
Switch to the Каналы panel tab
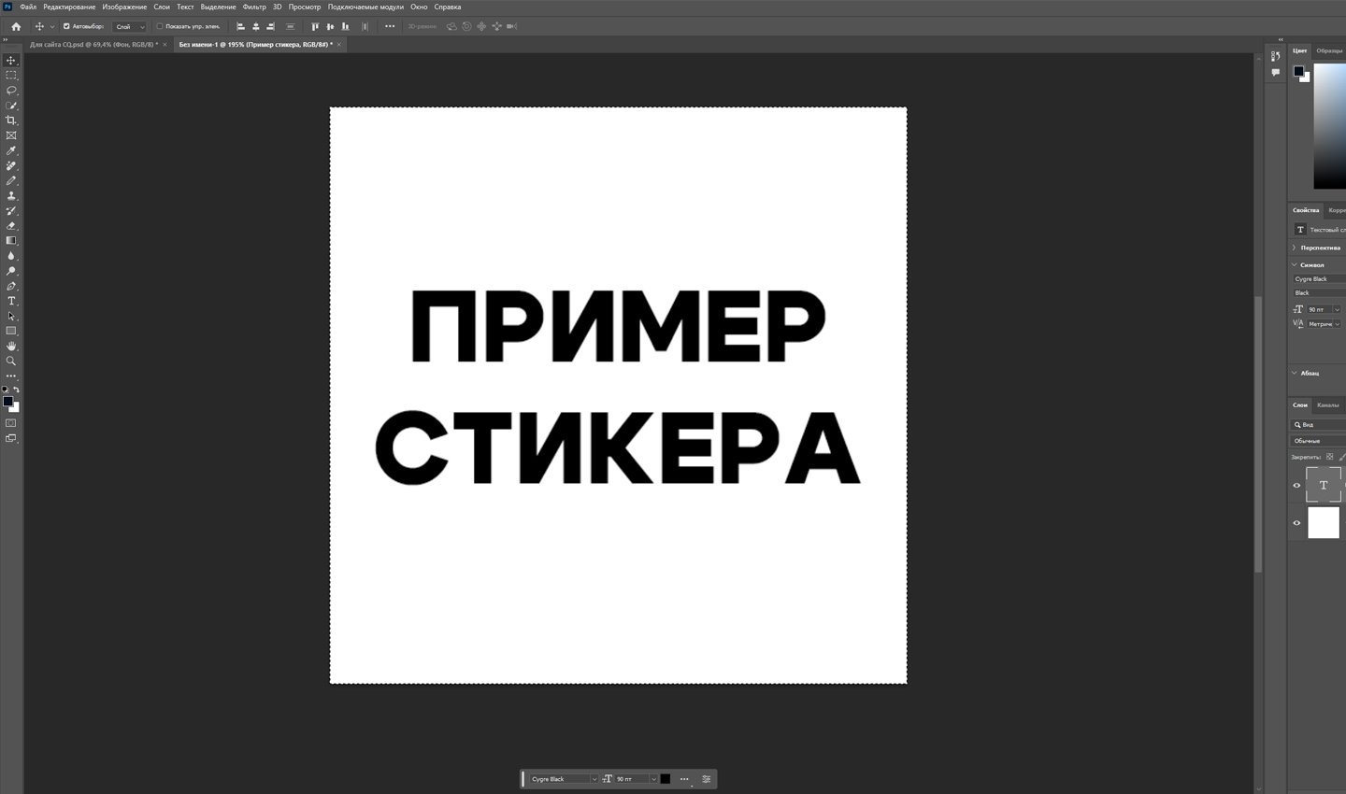(1327, 404)
